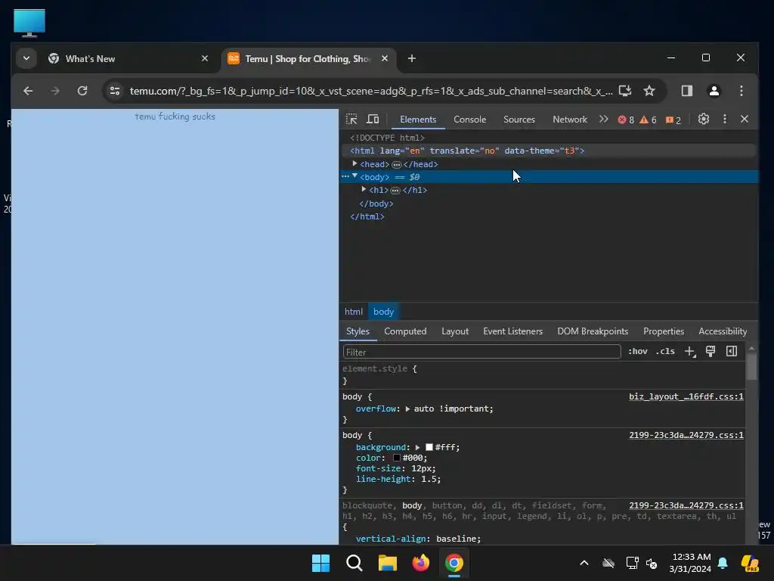Select the html lang row

(x=549, y=151)
